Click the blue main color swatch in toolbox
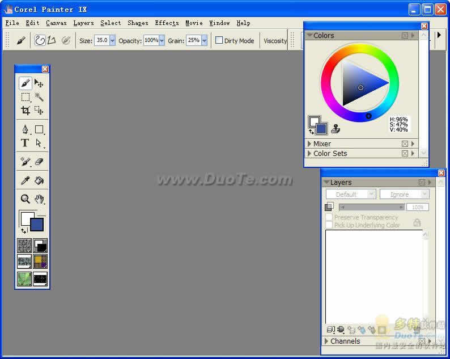This screenshot has width=450, height=359. tap(37, 225)
